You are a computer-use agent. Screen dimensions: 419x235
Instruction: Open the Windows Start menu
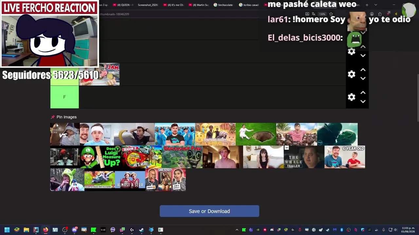(x=7, y=230)
